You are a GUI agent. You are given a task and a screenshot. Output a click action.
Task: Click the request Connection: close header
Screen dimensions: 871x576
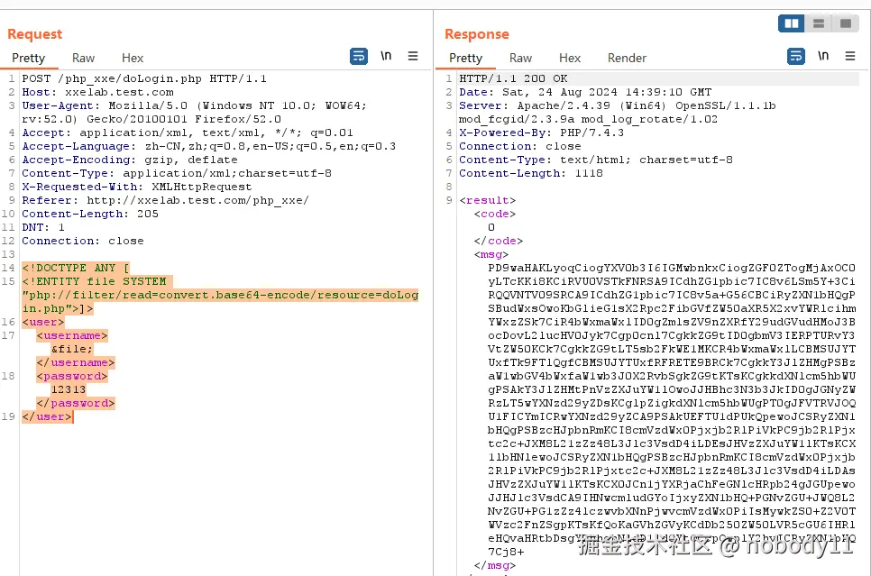click(x=83, y=241)
